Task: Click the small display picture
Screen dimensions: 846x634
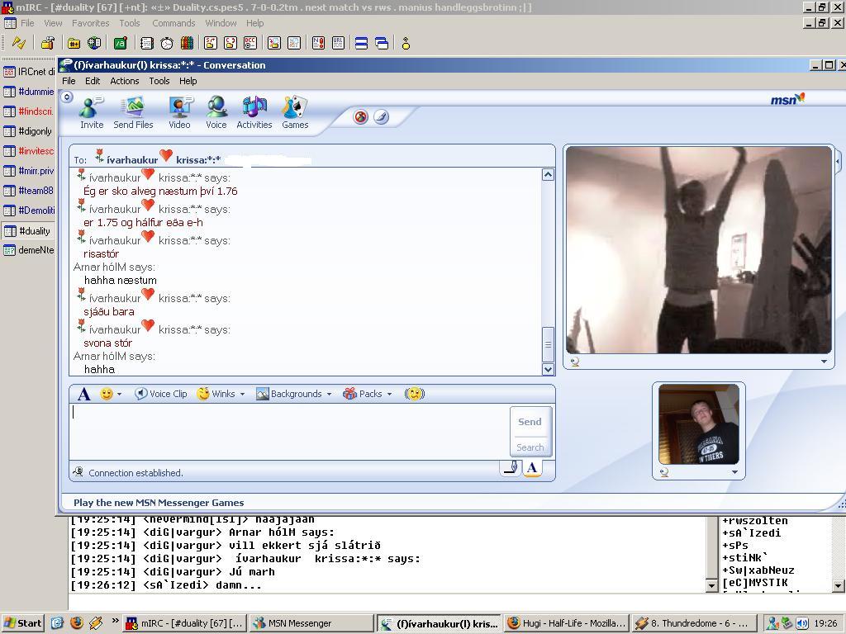Action: pos(699,424)
